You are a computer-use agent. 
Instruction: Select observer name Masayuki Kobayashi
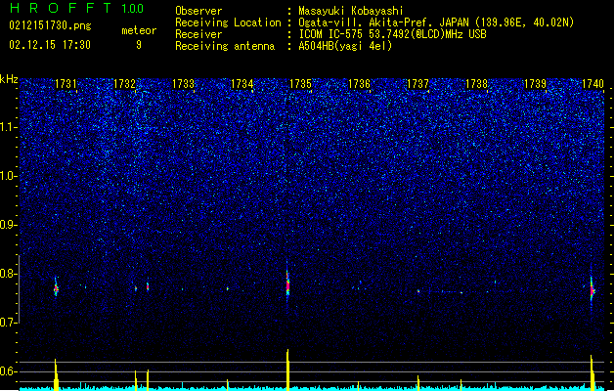click(x=351, y=11)
